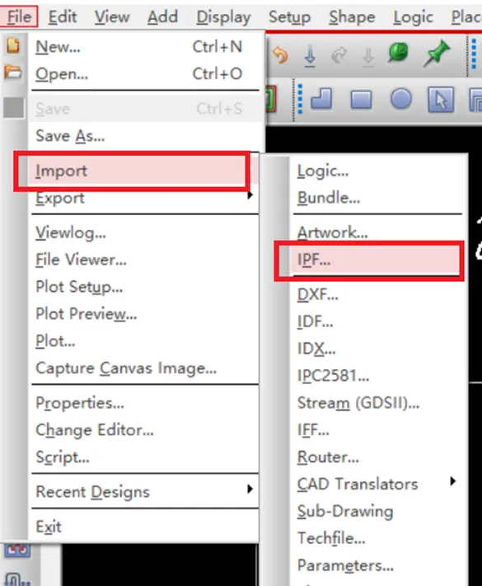Click the shape select arrow tool

441,100
